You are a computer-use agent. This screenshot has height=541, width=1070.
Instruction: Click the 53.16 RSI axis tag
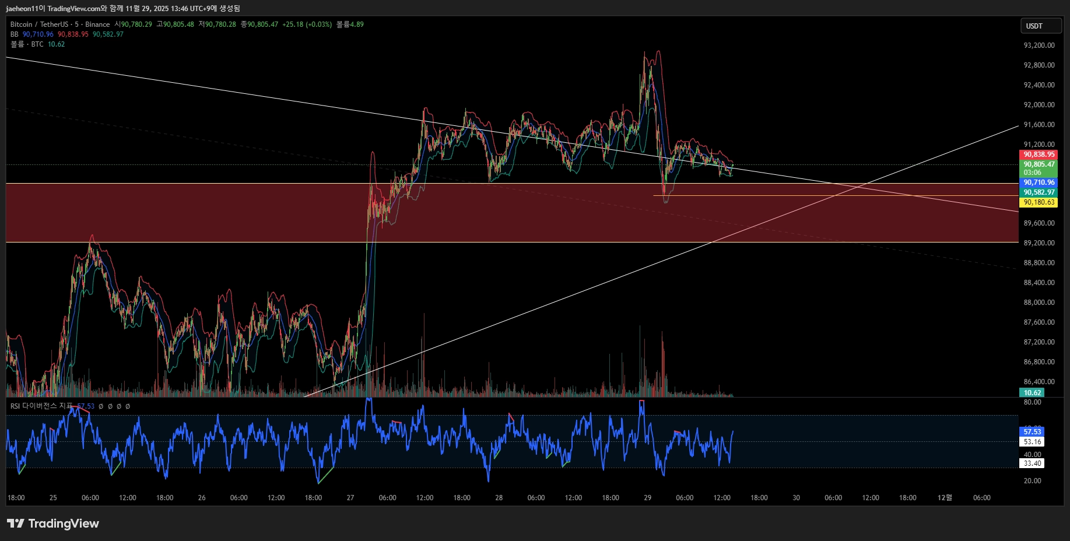(1032, 442)
